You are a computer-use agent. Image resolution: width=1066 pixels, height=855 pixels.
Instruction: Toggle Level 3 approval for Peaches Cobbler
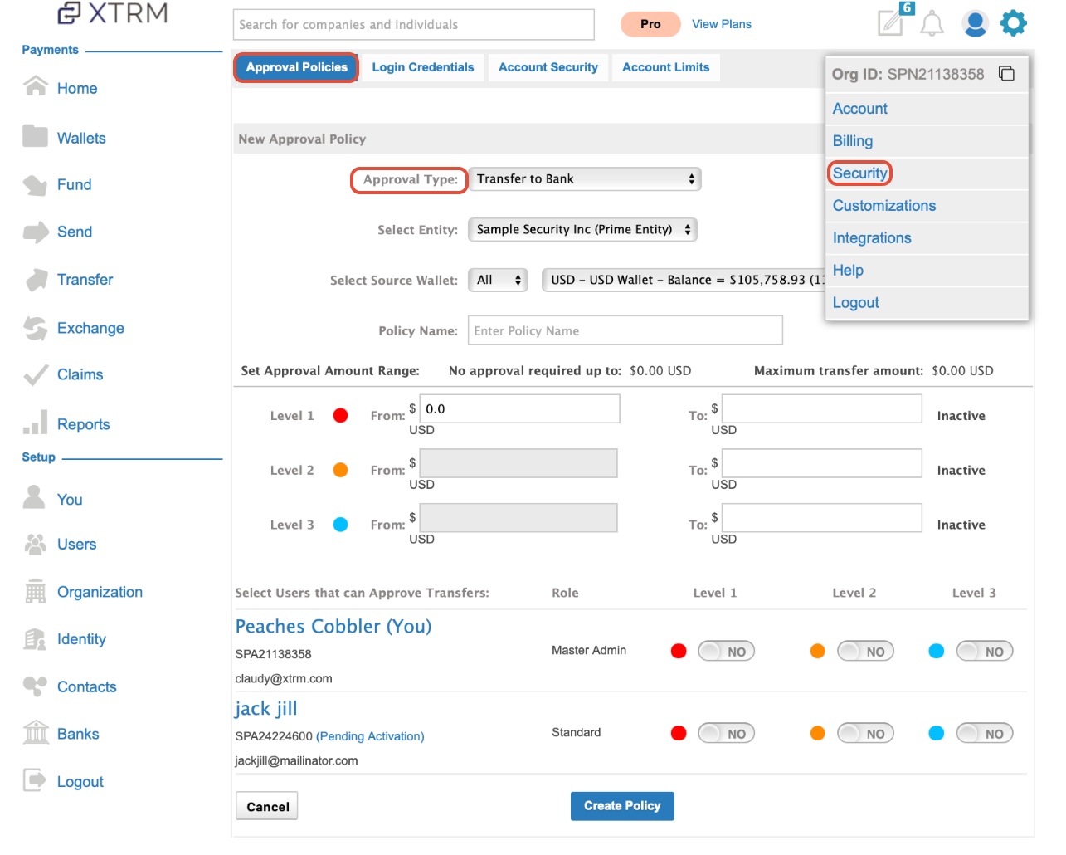[x=985, y=652]
